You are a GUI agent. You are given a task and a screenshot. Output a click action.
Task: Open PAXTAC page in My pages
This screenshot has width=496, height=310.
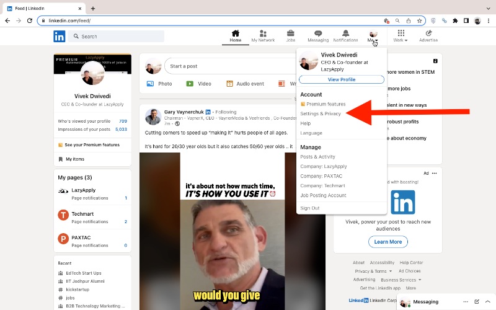[x=81, y=237]
